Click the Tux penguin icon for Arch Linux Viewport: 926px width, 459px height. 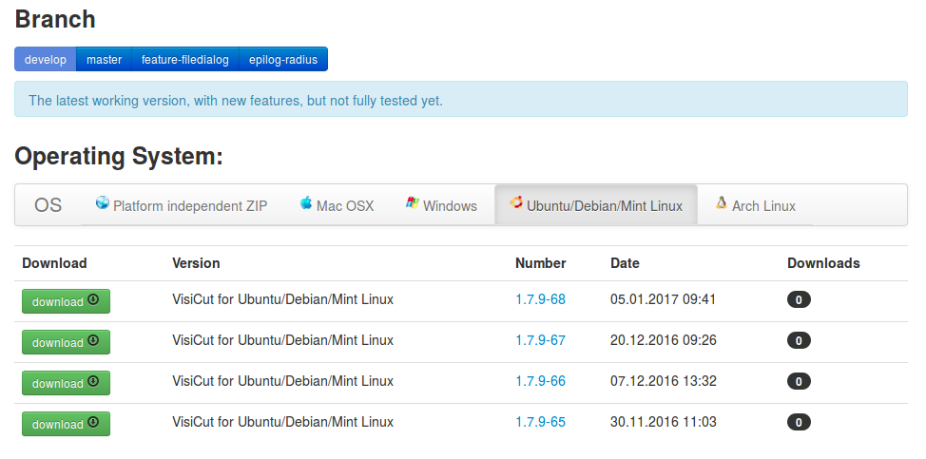click(x=721, y=203)
